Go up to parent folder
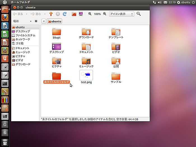 [51, 14]
